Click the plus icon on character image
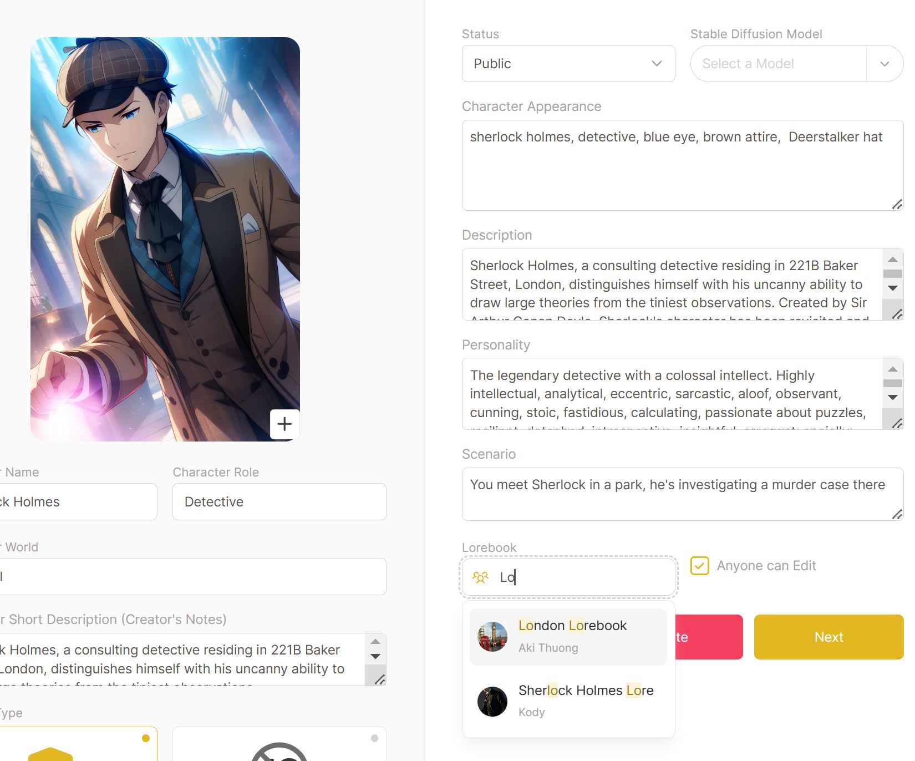The image size is (915, 761). point(284,424)
